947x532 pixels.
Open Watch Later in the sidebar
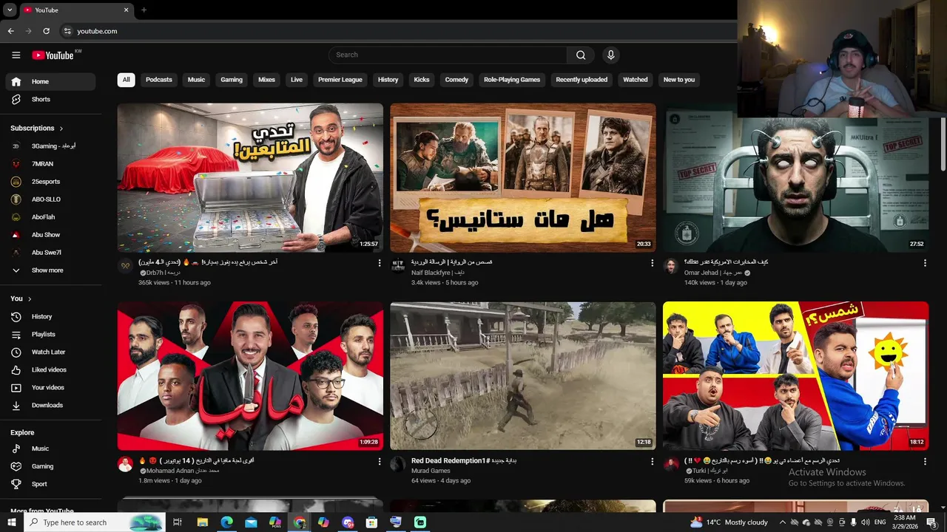[50, 352]
